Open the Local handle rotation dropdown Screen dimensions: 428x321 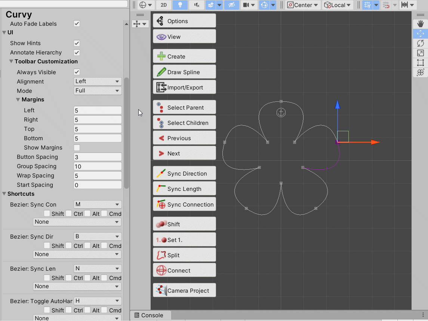pos(337,5)
